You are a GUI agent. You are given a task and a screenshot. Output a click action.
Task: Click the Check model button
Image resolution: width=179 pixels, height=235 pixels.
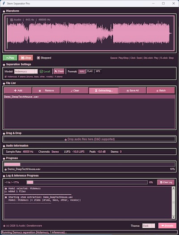point(59,71)
